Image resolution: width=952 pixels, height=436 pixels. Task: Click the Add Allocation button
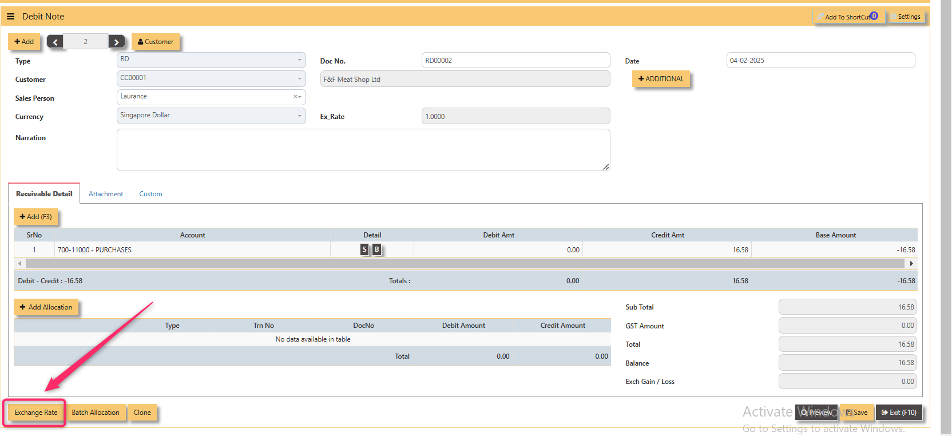click(x=46, y=307)
